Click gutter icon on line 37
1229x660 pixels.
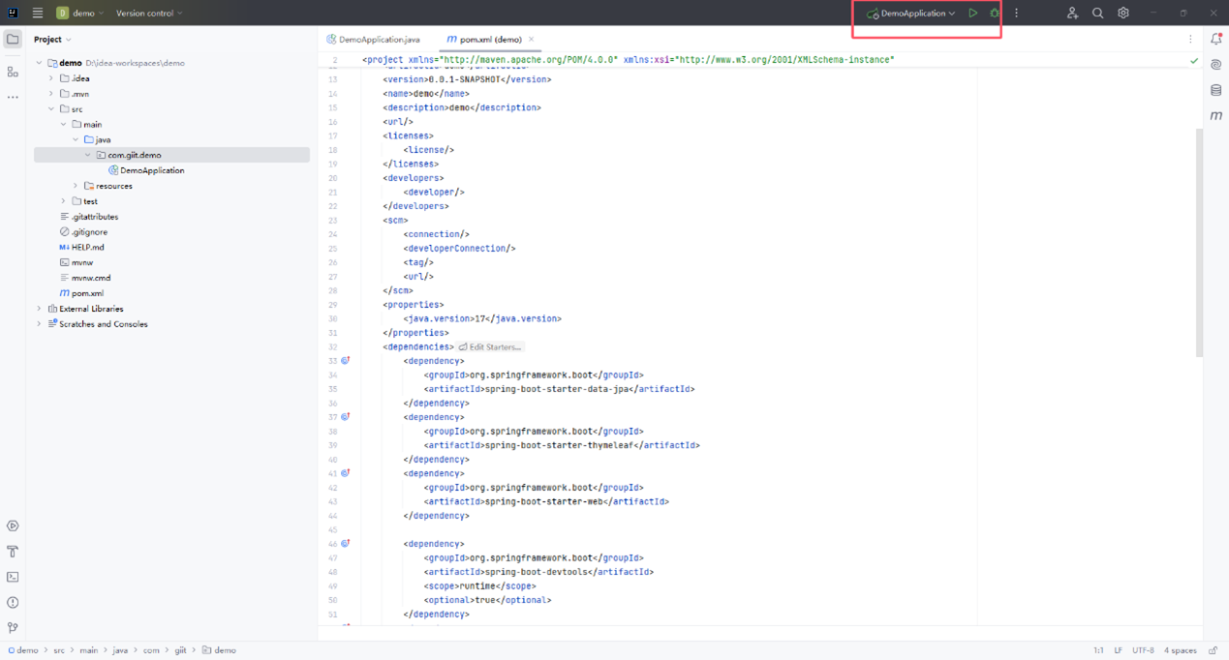click(346, 417)
